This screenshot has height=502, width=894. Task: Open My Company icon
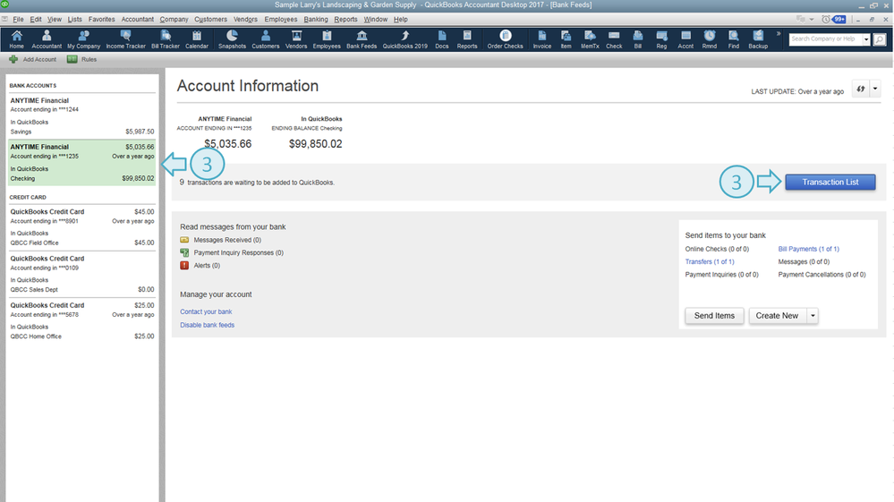[83, 39]
